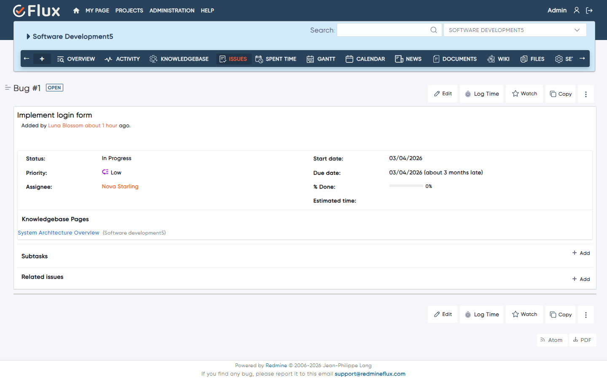This screenshot has height=379, width=607.
Task: Open the user profile icon
Action: click(x=577, y=10)
